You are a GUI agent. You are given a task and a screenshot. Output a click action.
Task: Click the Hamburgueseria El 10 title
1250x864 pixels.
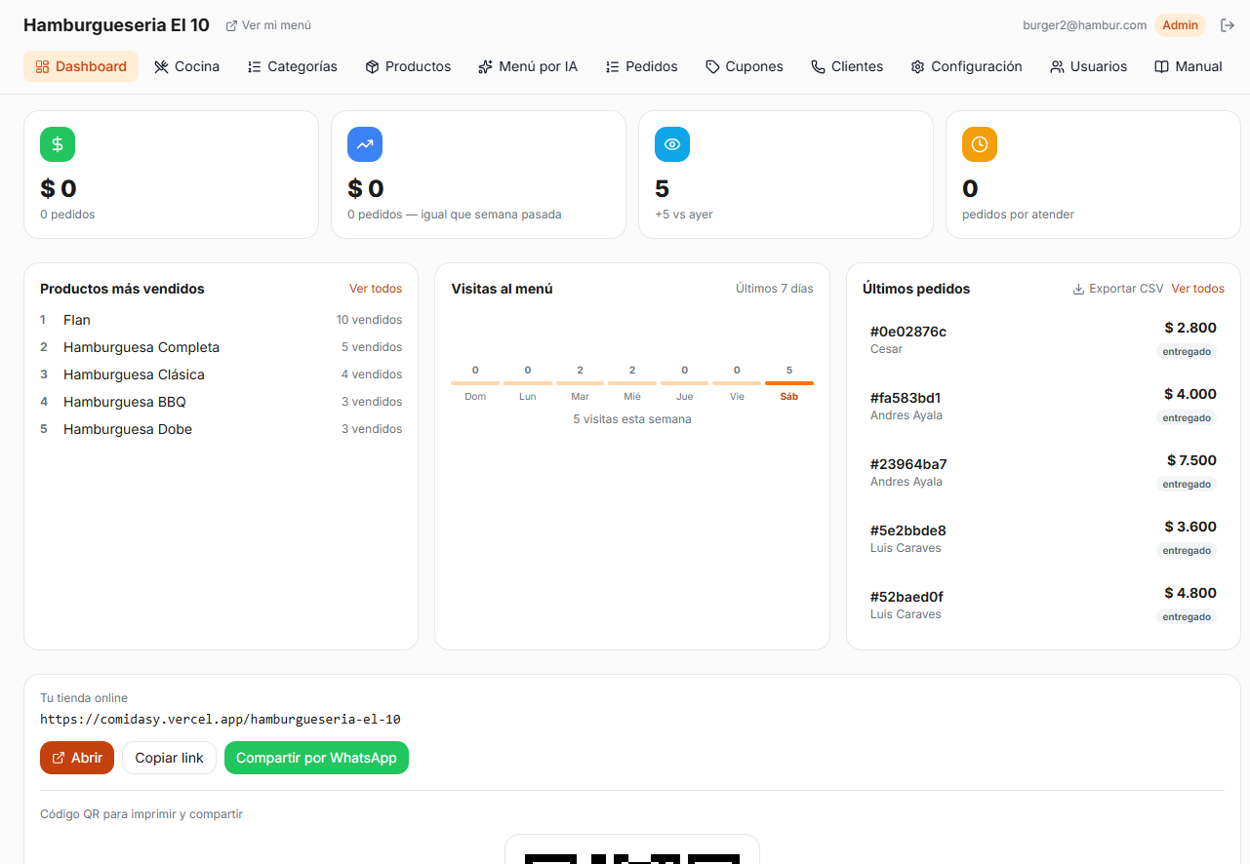pyautogui.click(x=116, y=25)
